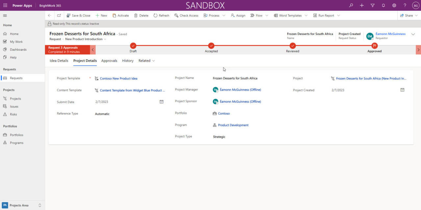Open the Submit Date calendar picker
Screen dimensions: 421x210
click(x=161, y=102)
